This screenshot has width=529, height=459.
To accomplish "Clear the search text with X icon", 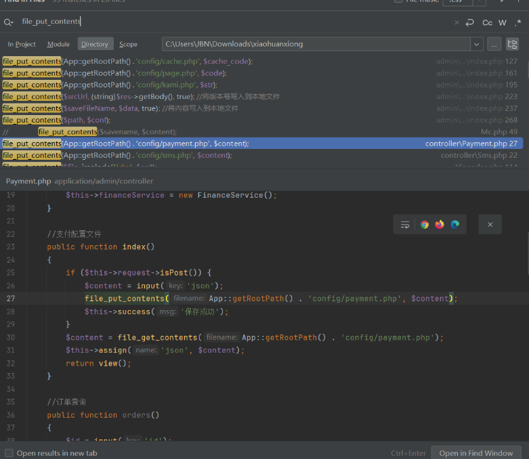I will [457, 22].
